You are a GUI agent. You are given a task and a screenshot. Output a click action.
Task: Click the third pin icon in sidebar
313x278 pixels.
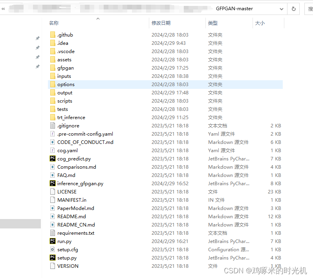click(38, 57)
